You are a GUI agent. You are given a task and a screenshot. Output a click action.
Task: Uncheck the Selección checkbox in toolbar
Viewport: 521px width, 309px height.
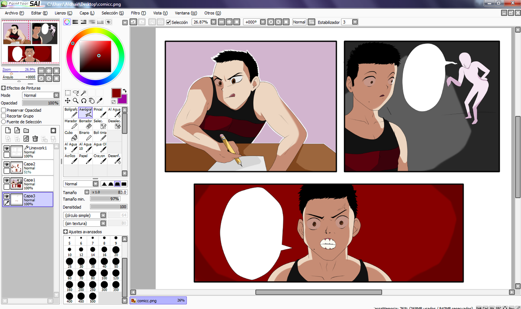coord(169,22)
